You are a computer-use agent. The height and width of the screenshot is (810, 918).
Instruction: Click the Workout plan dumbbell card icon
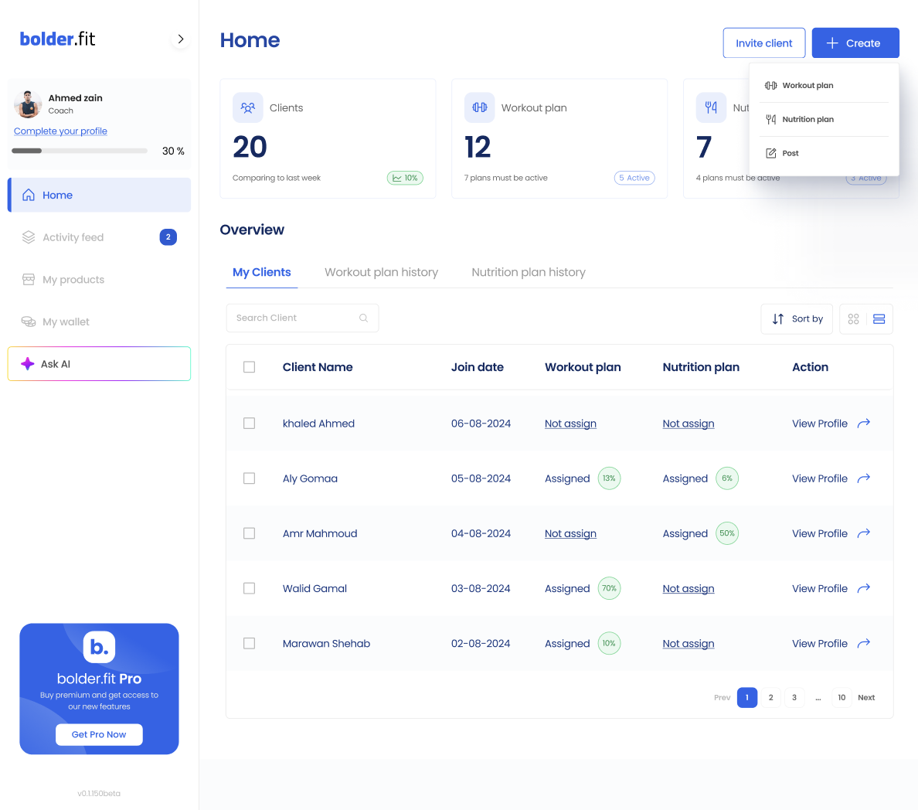coord(479,108)
